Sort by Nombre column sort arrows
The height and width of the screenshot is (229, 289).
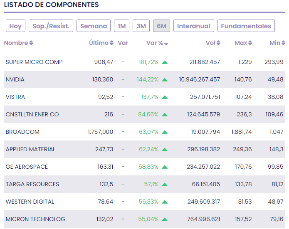(31, 43)
